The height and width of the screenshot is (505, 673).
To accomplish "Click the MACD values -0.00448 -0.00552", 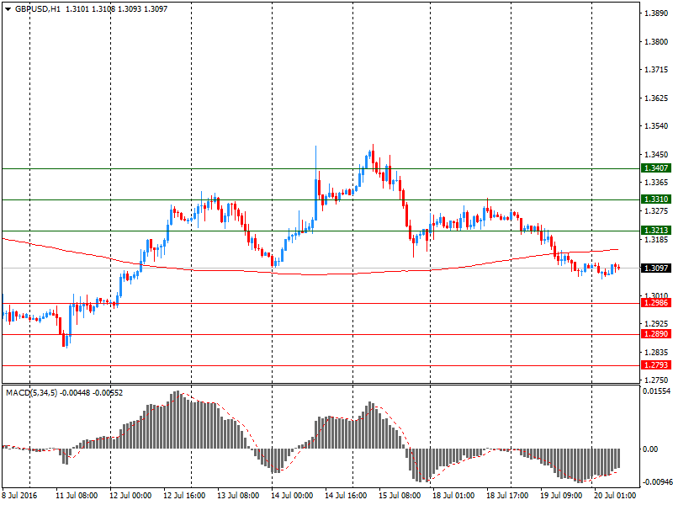I will (91, 392).
